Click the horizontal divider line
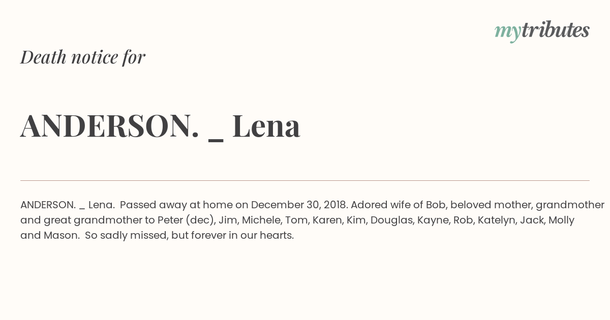This screenshot has width=610, height=320. click(305, 180)
